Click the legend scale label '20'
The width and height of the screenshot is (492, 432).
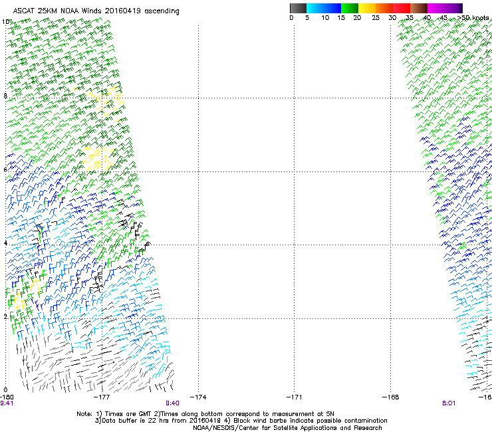coord(357,18)
